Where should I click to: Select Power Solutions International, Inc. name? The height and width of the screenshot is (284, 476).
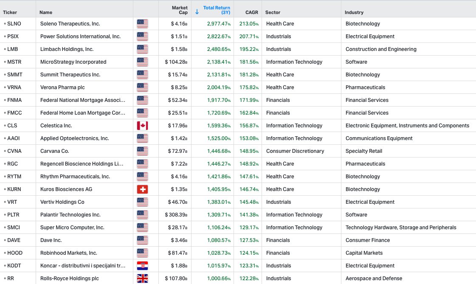coord(80,37)
